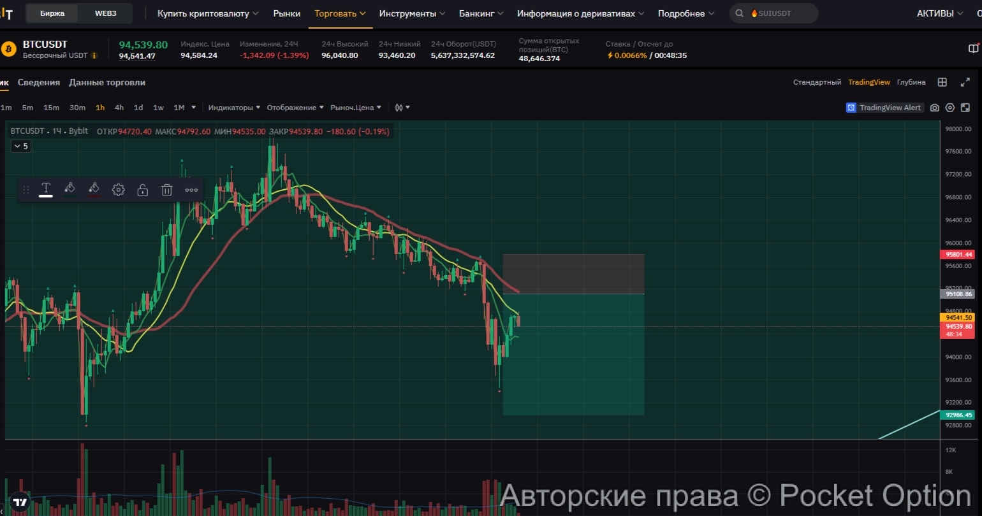Toggle the lock on the selected drawing
This screenshot has height=516, width=982.
(x=143, y=190)
